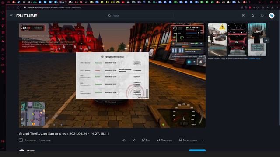Open the browser easy setup menu icon
Viewport: 280px width, 157px height.
[x=277, y=7]
